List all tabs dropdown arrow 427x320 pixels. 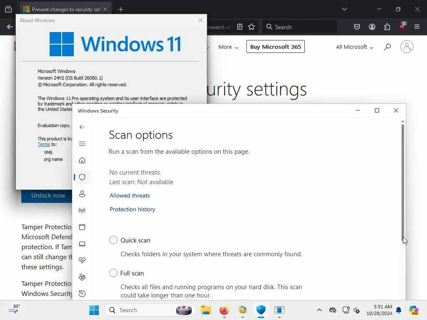point(344,9)
